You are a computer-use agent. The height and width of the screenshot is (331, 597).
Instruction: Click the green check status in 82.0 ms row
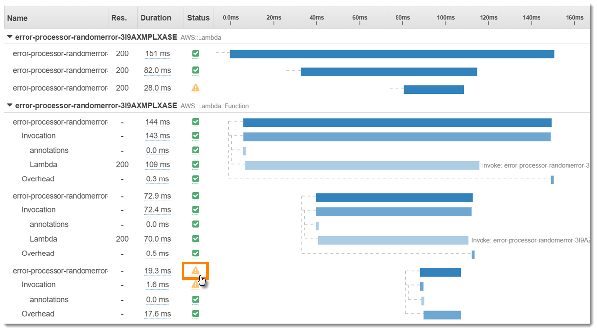tap(196, 70)
